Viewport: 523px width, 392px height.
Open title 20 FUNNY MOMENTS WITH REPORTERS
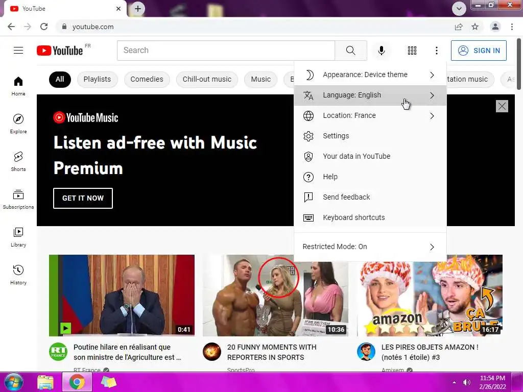(272, 352)
